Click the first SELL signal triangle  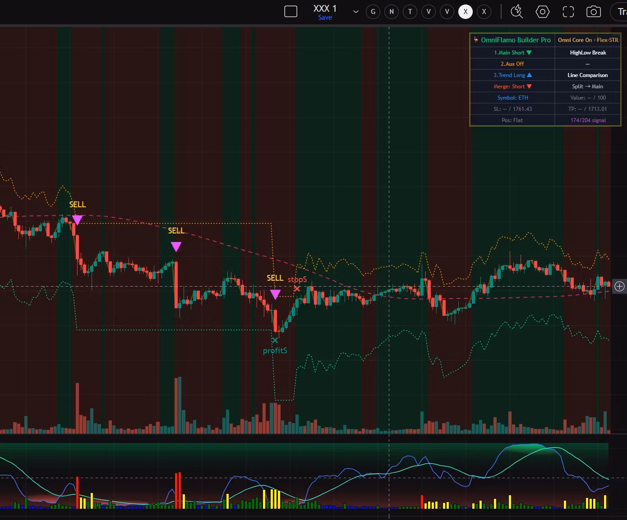(77, 220)
